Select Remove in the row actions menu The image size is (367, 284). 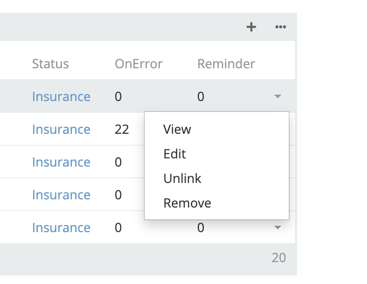point(187,203)
